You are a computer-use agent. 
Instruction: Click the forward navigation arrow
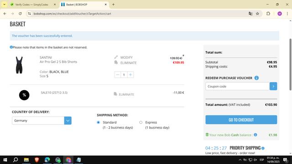coord(12,14)
